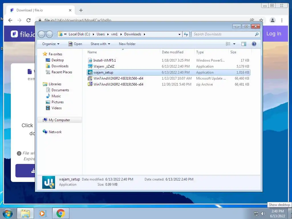
Task: Expand the arrow after Downloads in breadcrumb
Action: tap(144, 34)
